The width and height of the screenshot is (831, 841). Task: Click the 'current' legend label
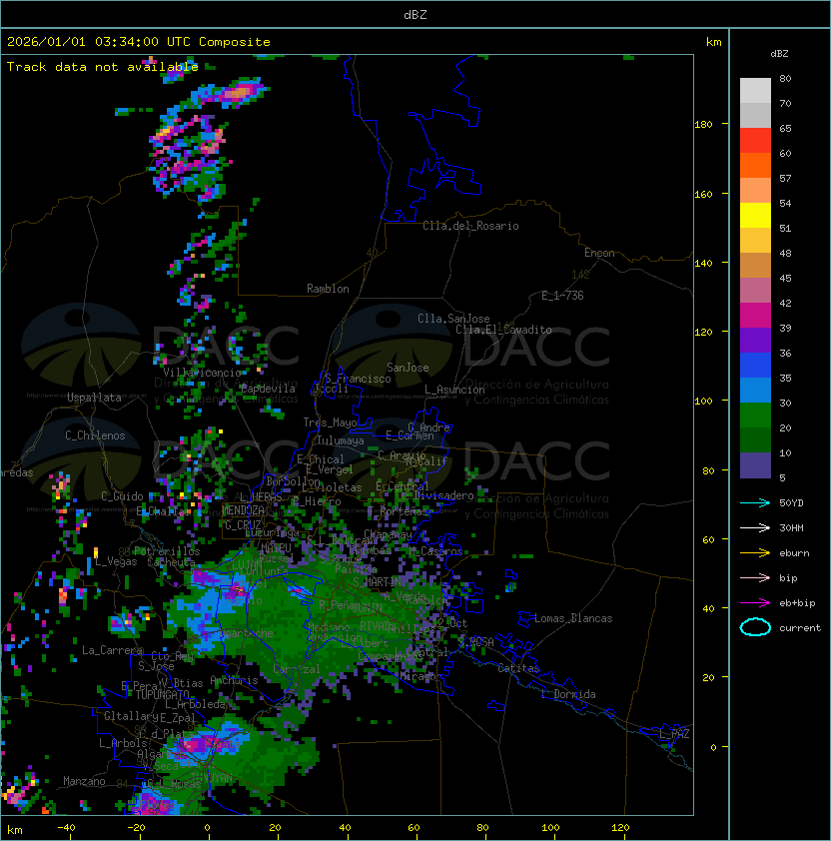tap(800, 627)
